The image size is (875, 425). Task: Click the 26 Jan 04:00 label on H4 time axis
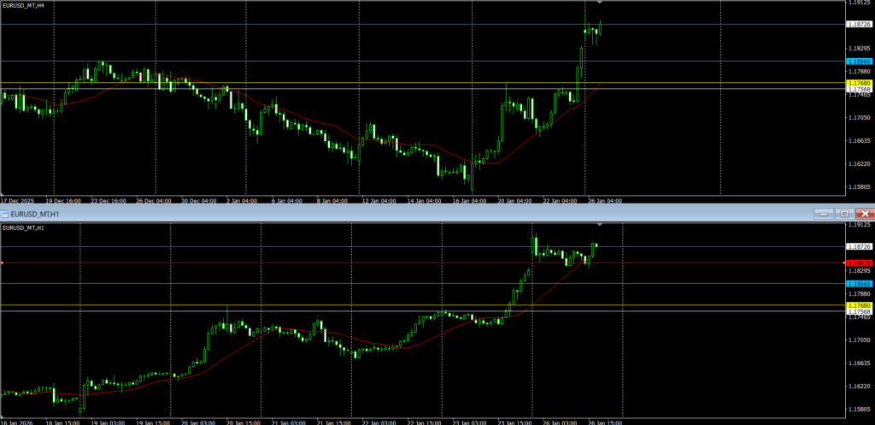pyautogui.click(x=604, y=201)
